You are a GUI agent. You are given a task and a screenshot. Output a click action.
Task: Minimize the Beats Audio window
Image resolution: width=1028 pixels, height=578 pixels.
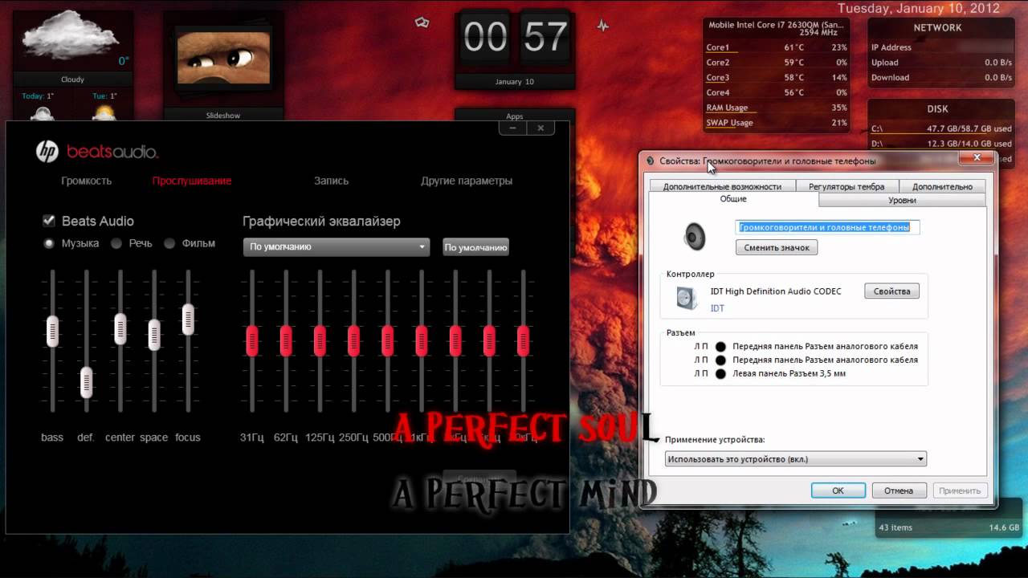tap(512, 128)
